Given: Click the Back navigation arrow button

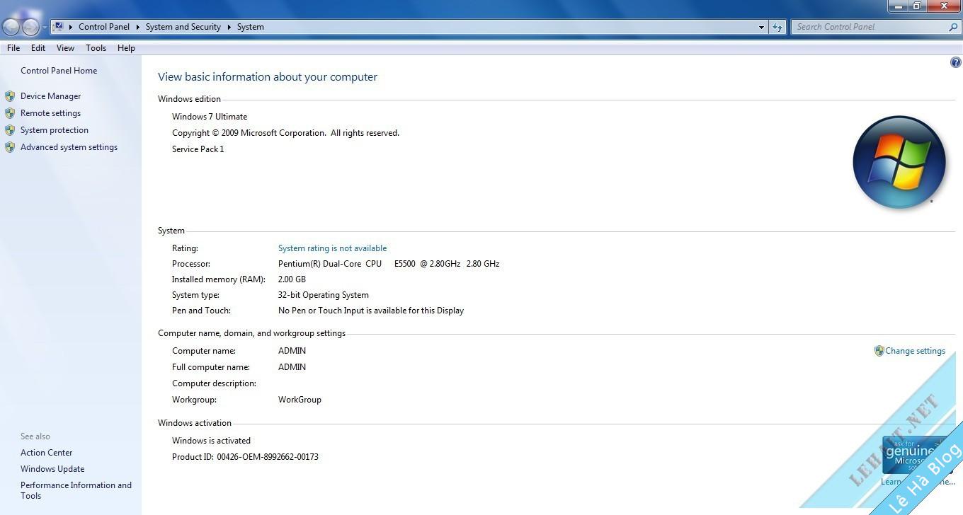Looking at the screenshot, I should pyautogui.click(x=11, y=27).
